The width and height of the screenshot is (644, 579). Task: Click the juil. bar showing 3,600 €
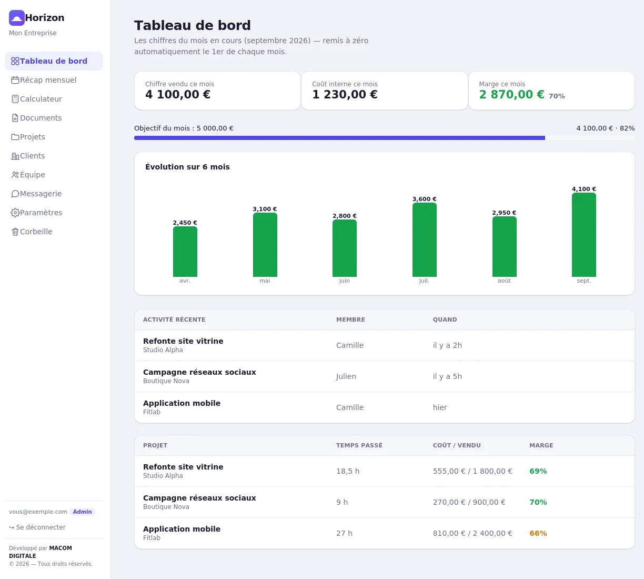click(425, 239)
